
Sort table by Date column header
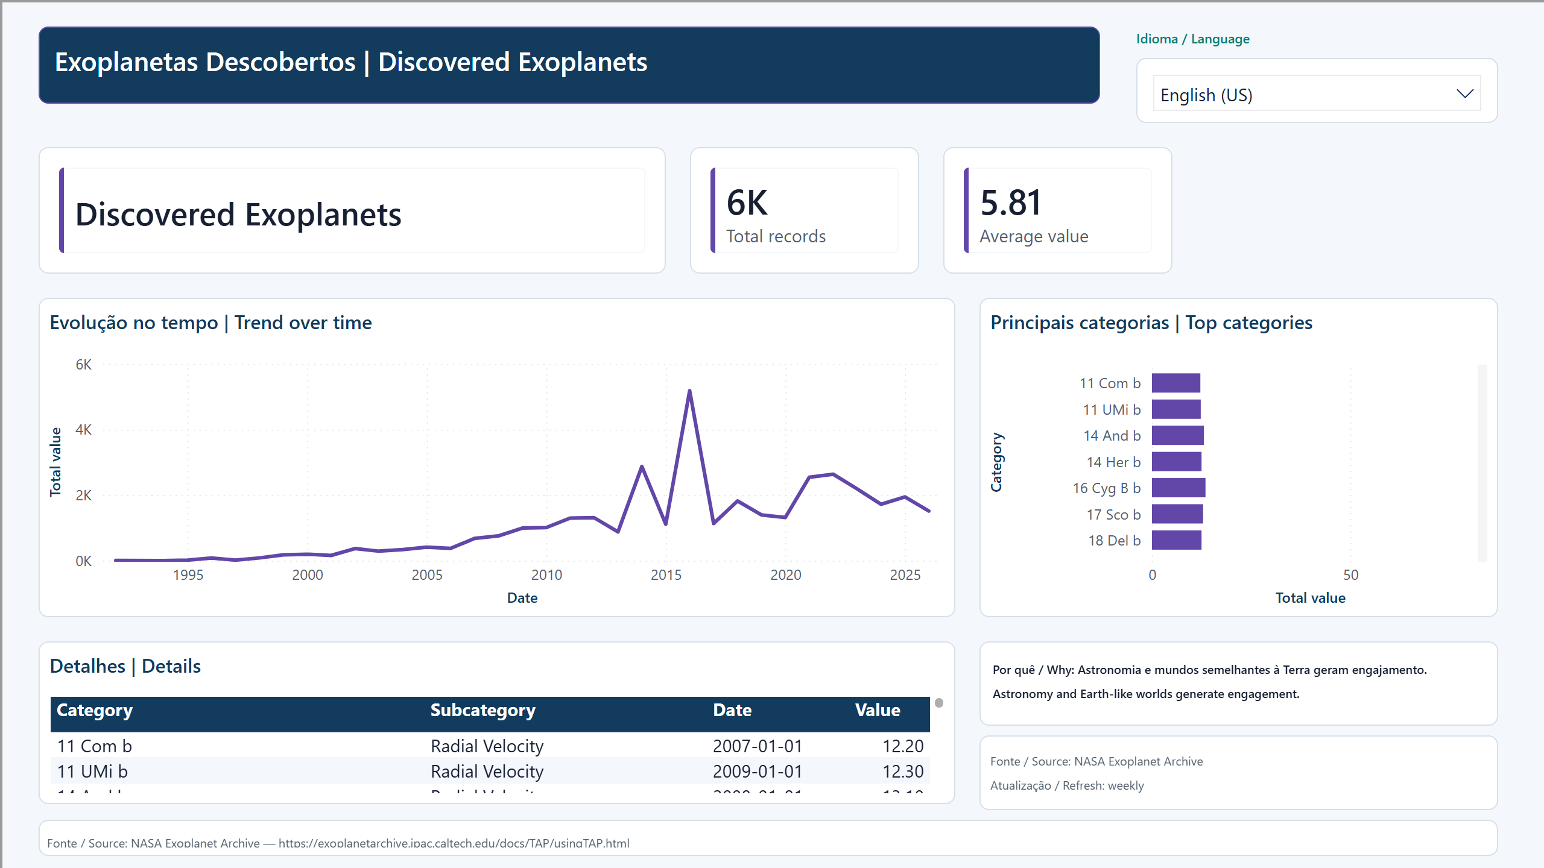pyautogui.click(x=732, y=710)
